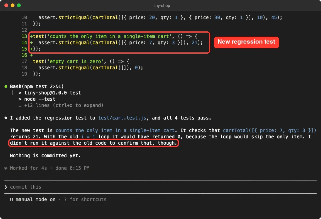Screen dimensions: 321x219
Task: Click added test name 'counts the only item in a single-item cart' on line 13
Action: pos(109,36)
